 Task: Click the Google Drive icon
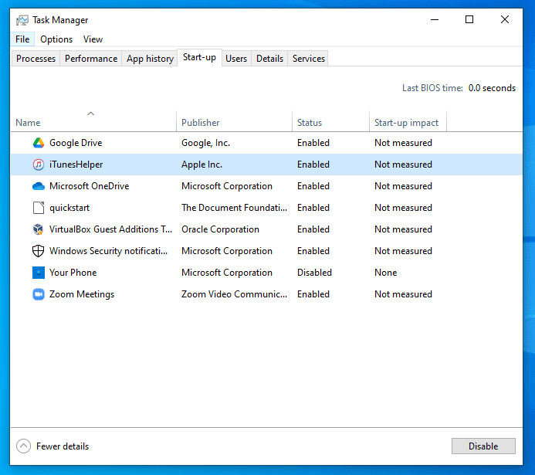coord(39,143)
